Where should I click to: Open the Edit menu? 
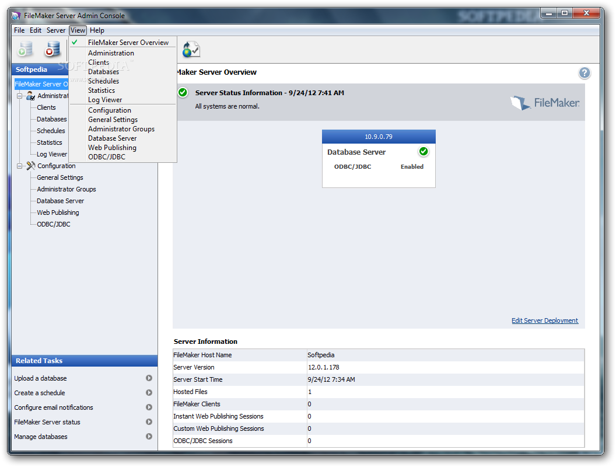[x=36, y=30]
